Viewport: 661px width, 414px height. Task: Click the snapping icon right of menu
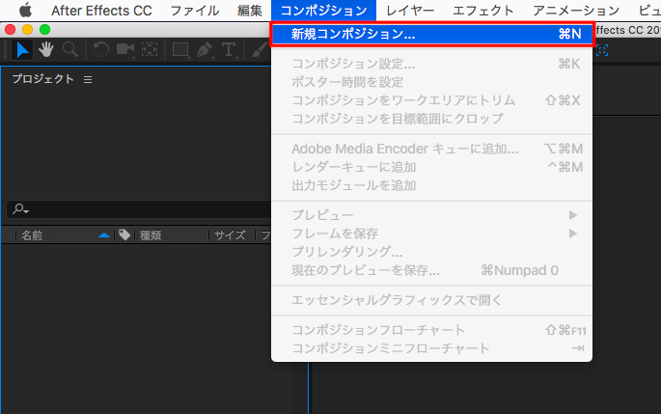(x=602, y=50)
